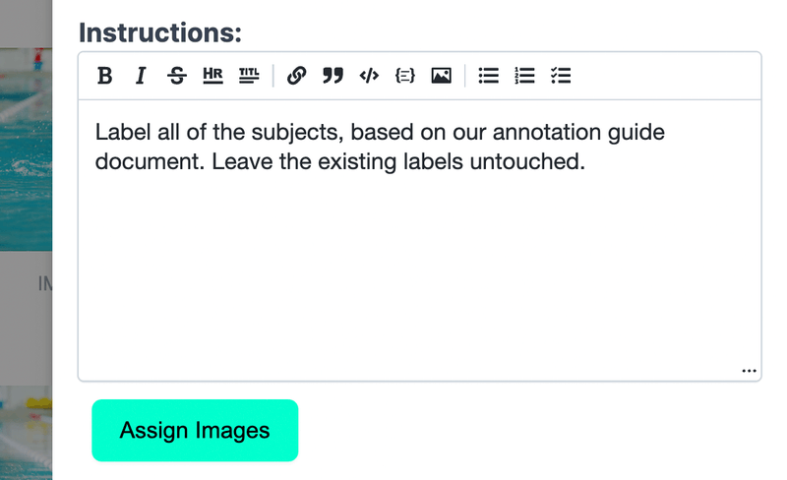Click the 'Instructions:' heading label

(x=160, y=33)
